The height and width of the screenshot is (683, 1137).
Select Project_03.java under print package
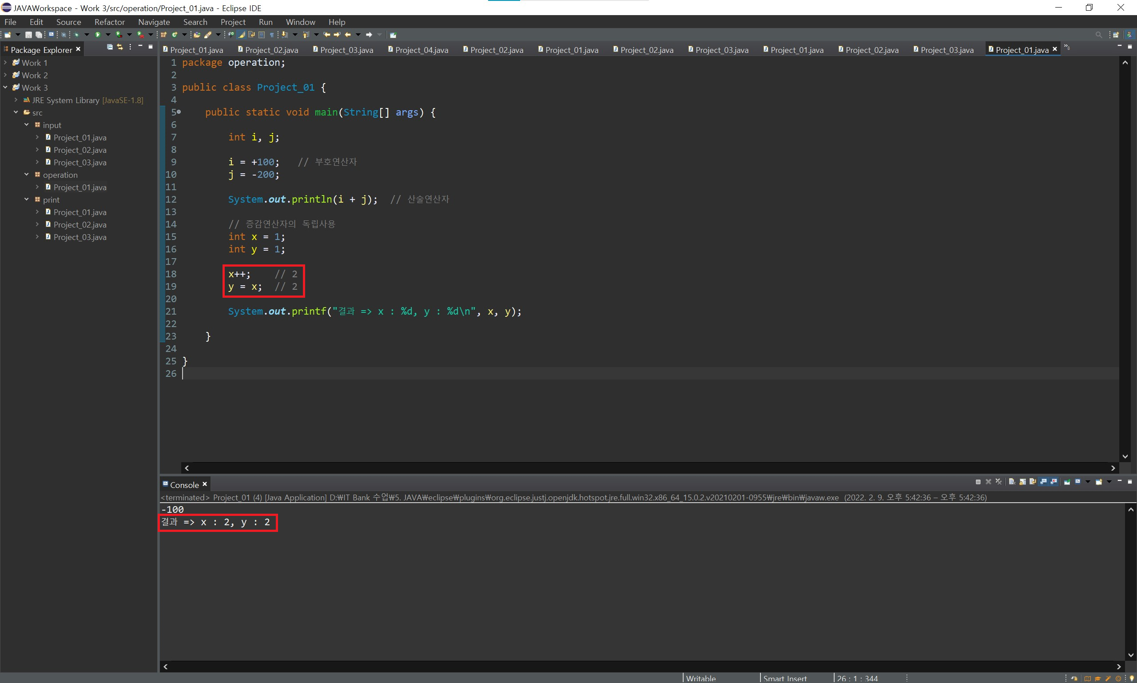coord(80,237)
